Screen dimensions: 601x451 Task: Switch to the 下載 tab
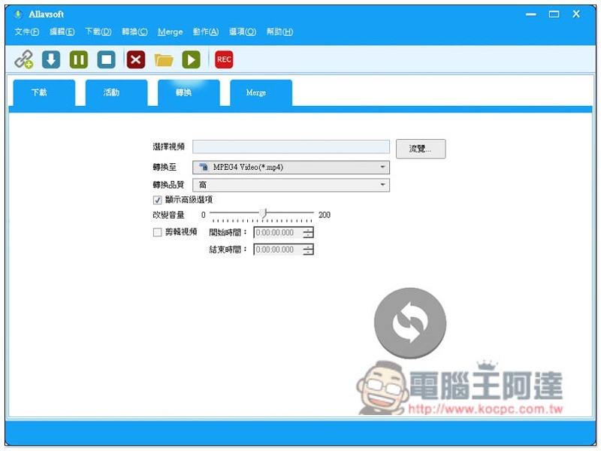pyautogui.click(x=44, y=92)
